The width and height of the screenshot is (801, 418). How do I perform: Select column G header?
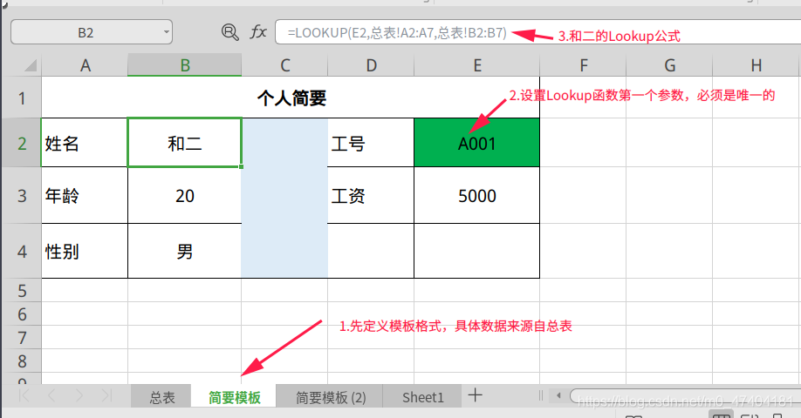[669, 65]
